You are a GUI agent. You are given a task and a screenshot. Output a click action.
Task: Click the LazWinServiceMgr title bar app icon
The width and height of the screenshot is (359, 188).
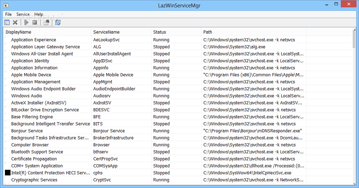6,5
